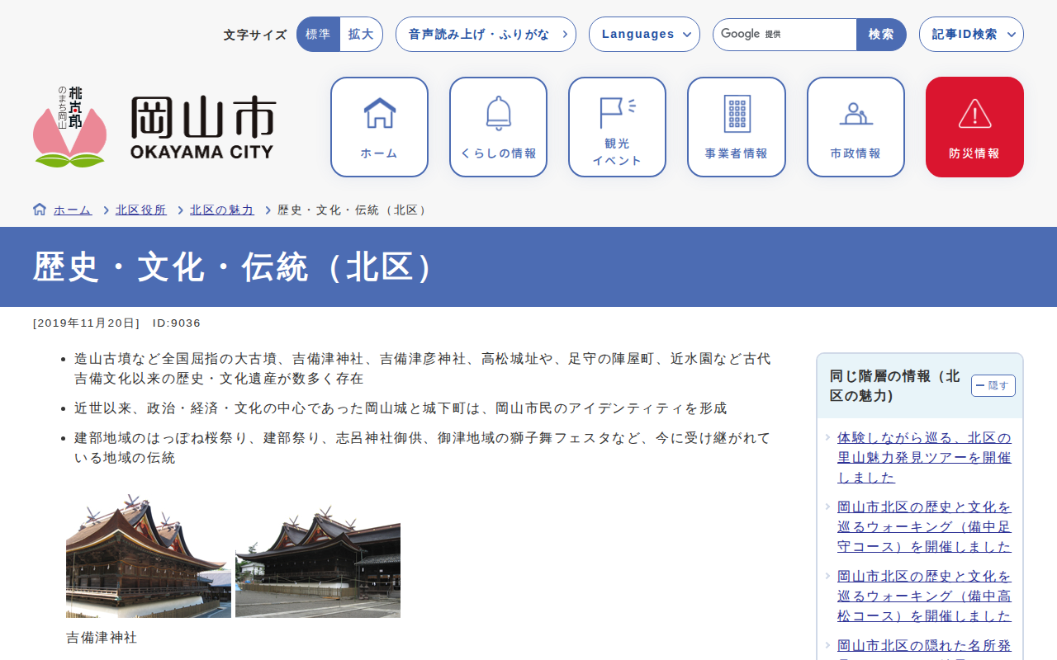Open 音声読み上げ・ふりがな menu
The image size is (1057, 660).
pos(486,35)
